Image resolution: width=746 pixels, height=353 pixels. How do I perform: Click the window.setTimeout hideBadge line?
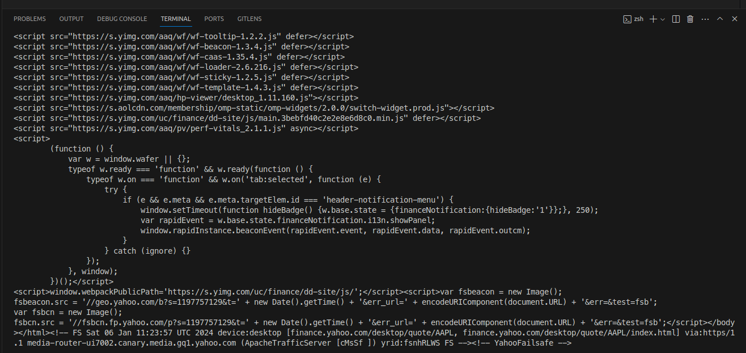pyautogui.click(x=370, y=210)
